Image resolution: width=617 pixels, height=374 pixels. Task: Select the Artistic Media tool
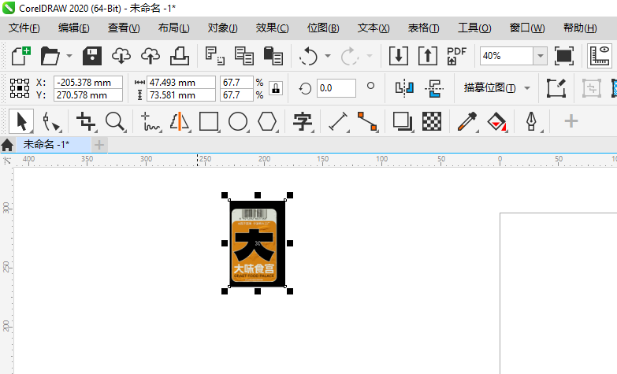(180, 121)
